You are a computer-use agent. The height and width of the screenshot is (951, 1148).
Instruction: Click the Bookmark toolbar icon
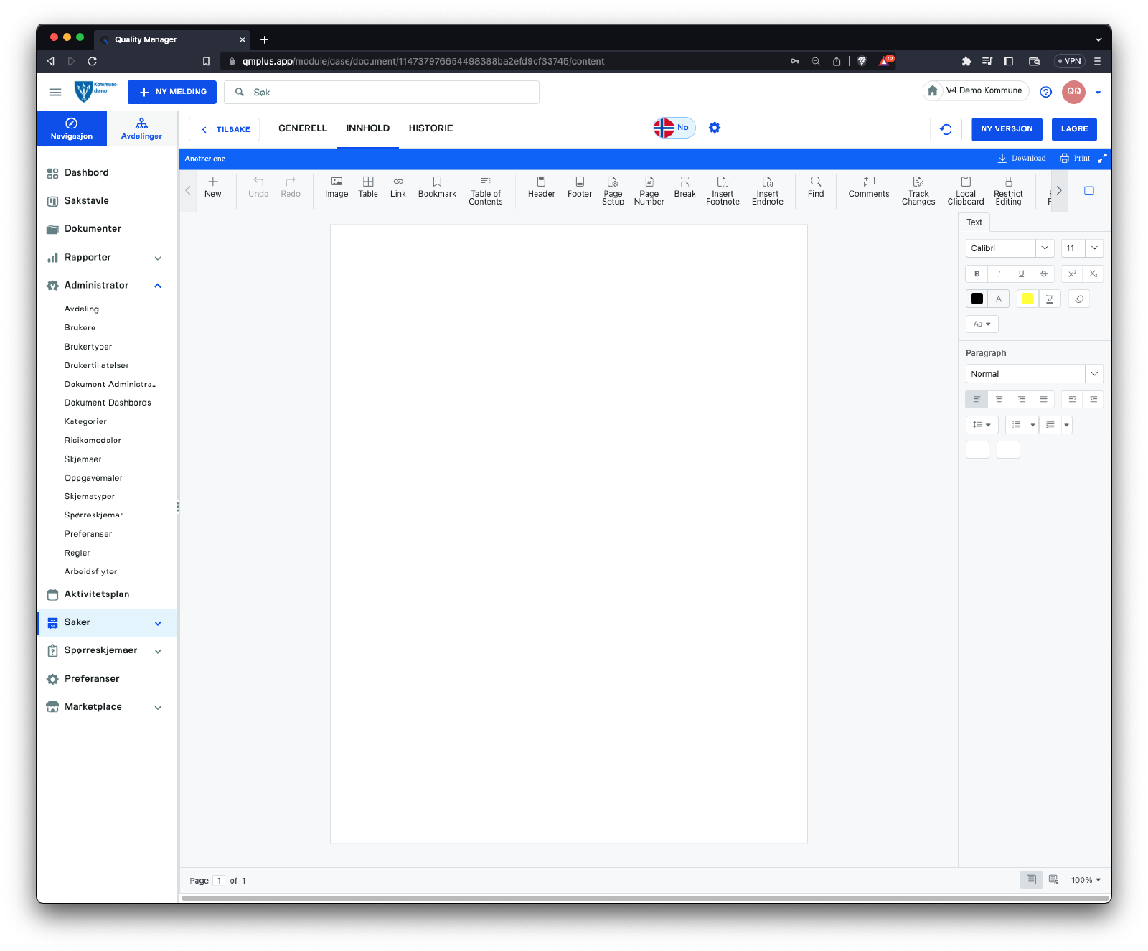coord(437,187)
